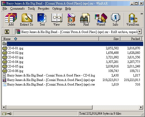Click the horizontal scrollbar thumb
The height and width of the screenshot is (117, 145).
click(49, 107)
